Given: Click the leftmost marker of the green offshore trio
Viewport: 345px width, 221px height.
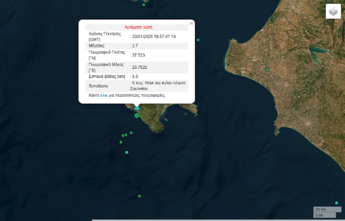Looking at the screenshot, I should [123, 135].
